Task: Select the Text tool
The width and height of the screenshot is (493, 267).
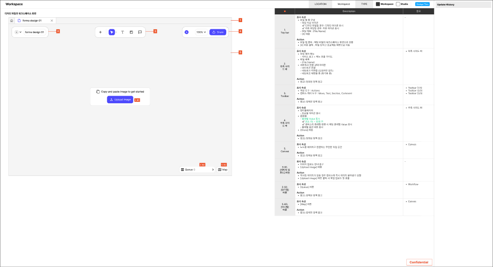Action: [x=123, y=32]
